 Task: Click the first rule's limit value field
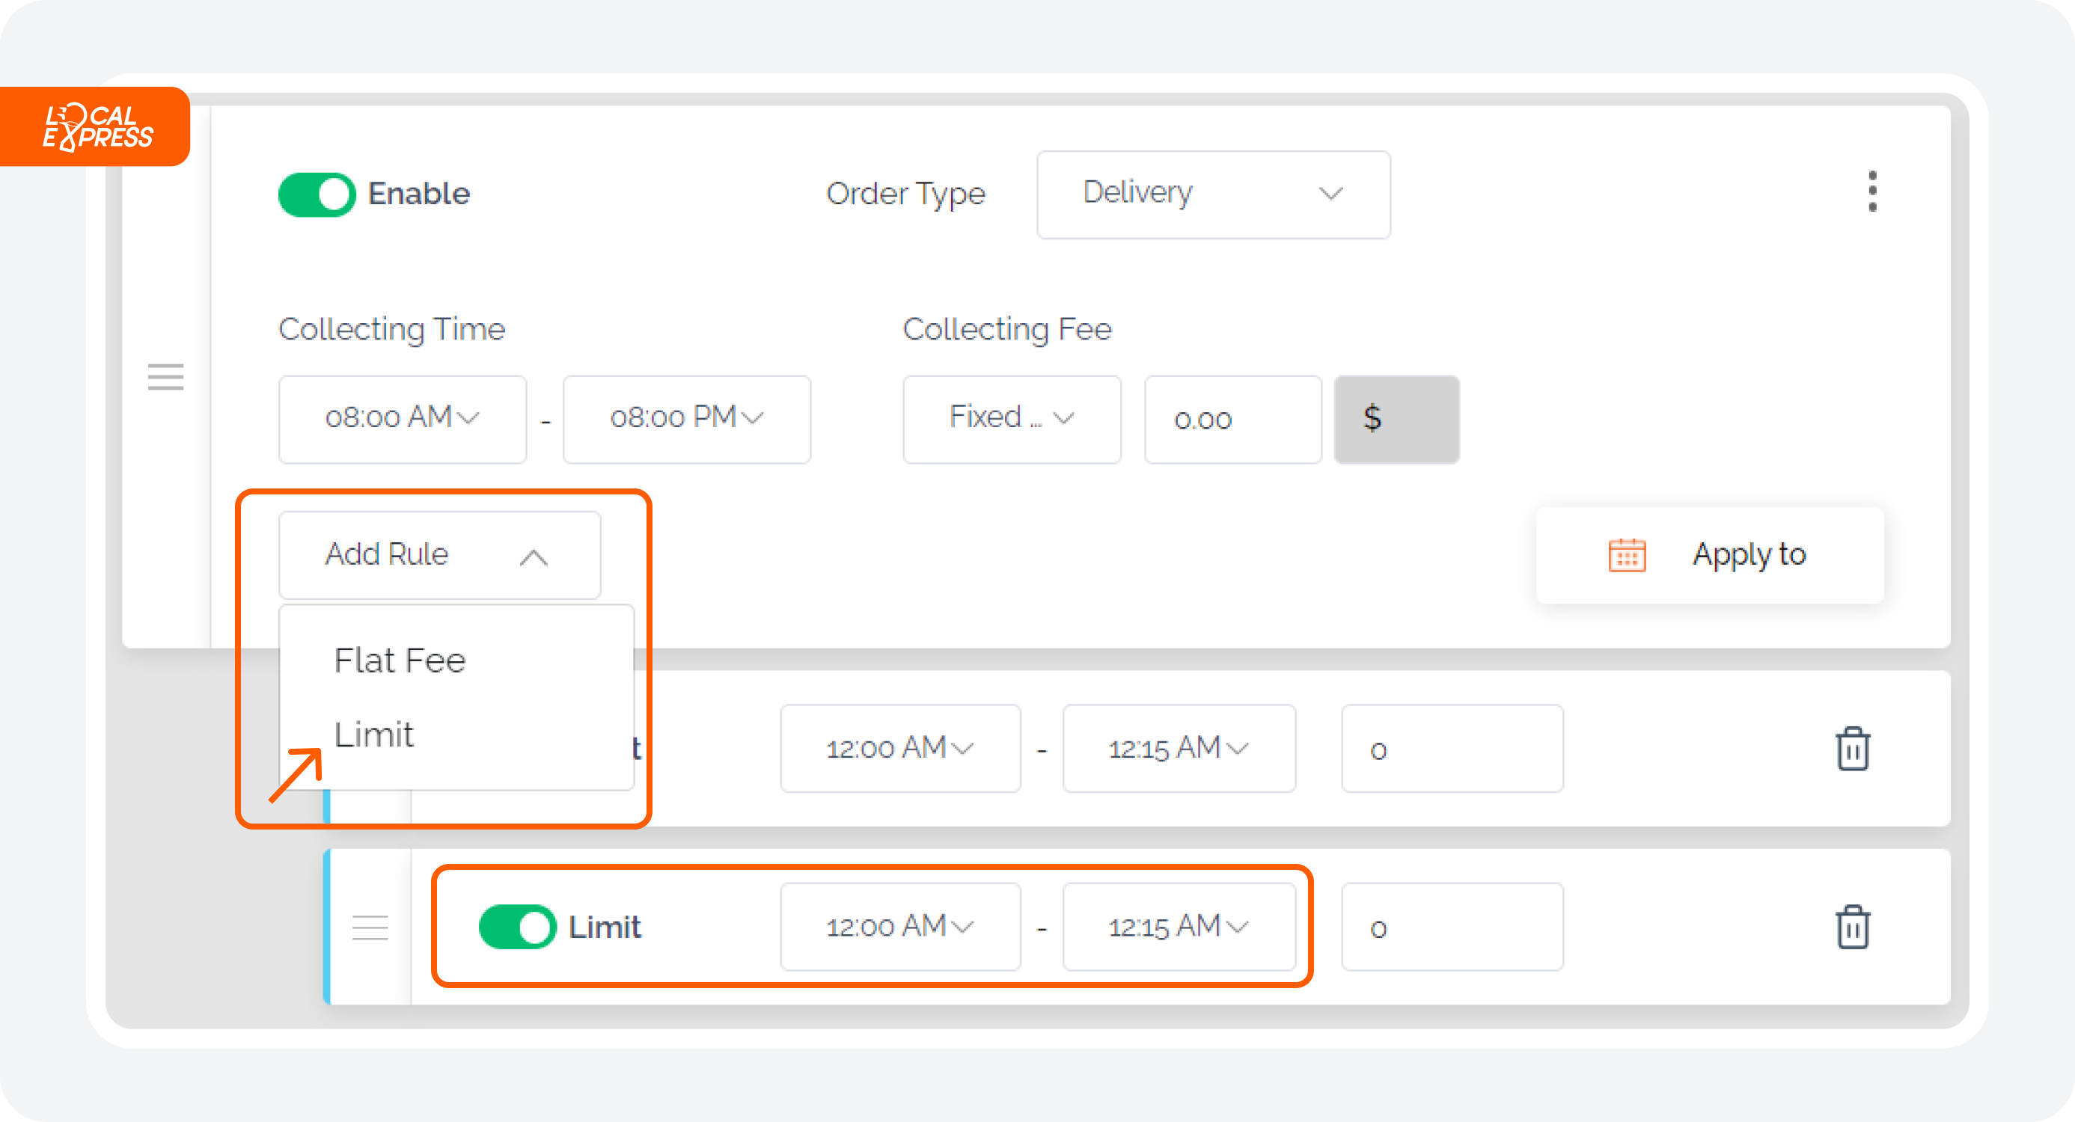(x=1452, y=748)
